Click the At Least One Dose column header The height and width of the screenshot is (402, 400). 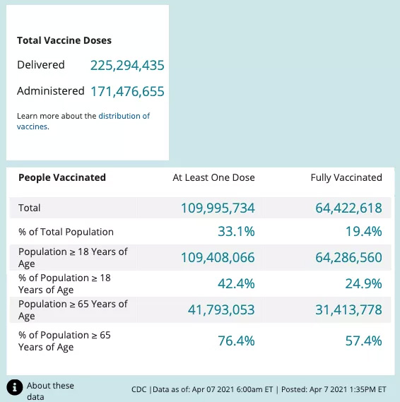point(213,177)
